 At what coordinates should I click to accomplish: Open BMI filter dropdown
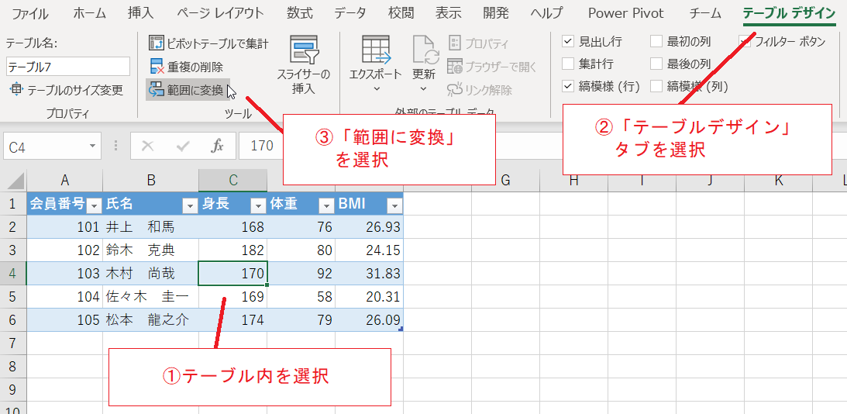(394, 205)
